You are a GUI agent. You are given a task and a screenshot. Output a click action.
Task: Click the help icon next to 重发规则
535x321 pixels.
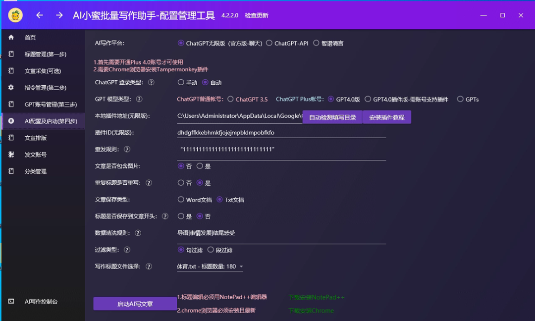pos(127,150)
